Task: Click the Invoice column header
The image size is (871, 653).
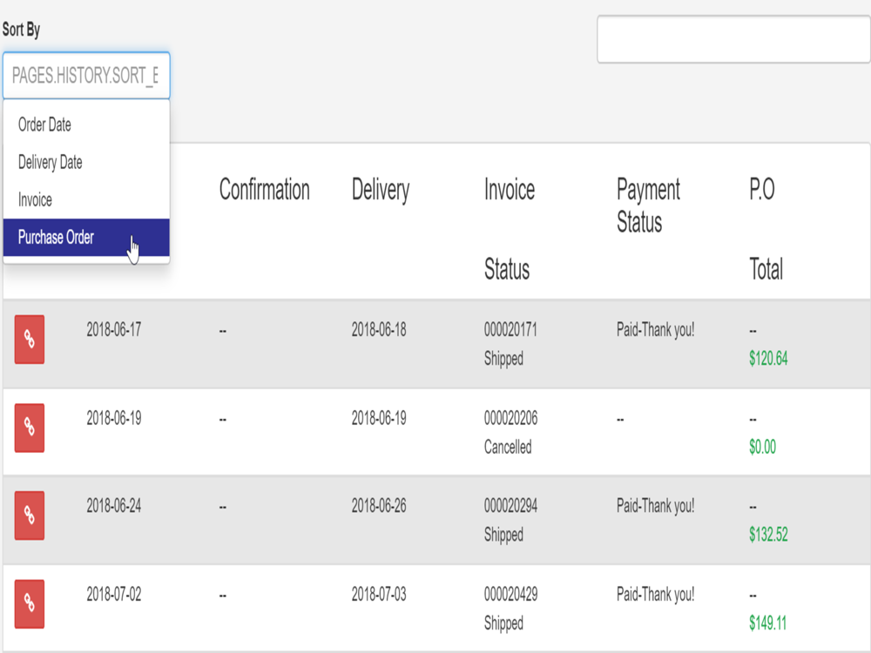Action: pos(510,189)
